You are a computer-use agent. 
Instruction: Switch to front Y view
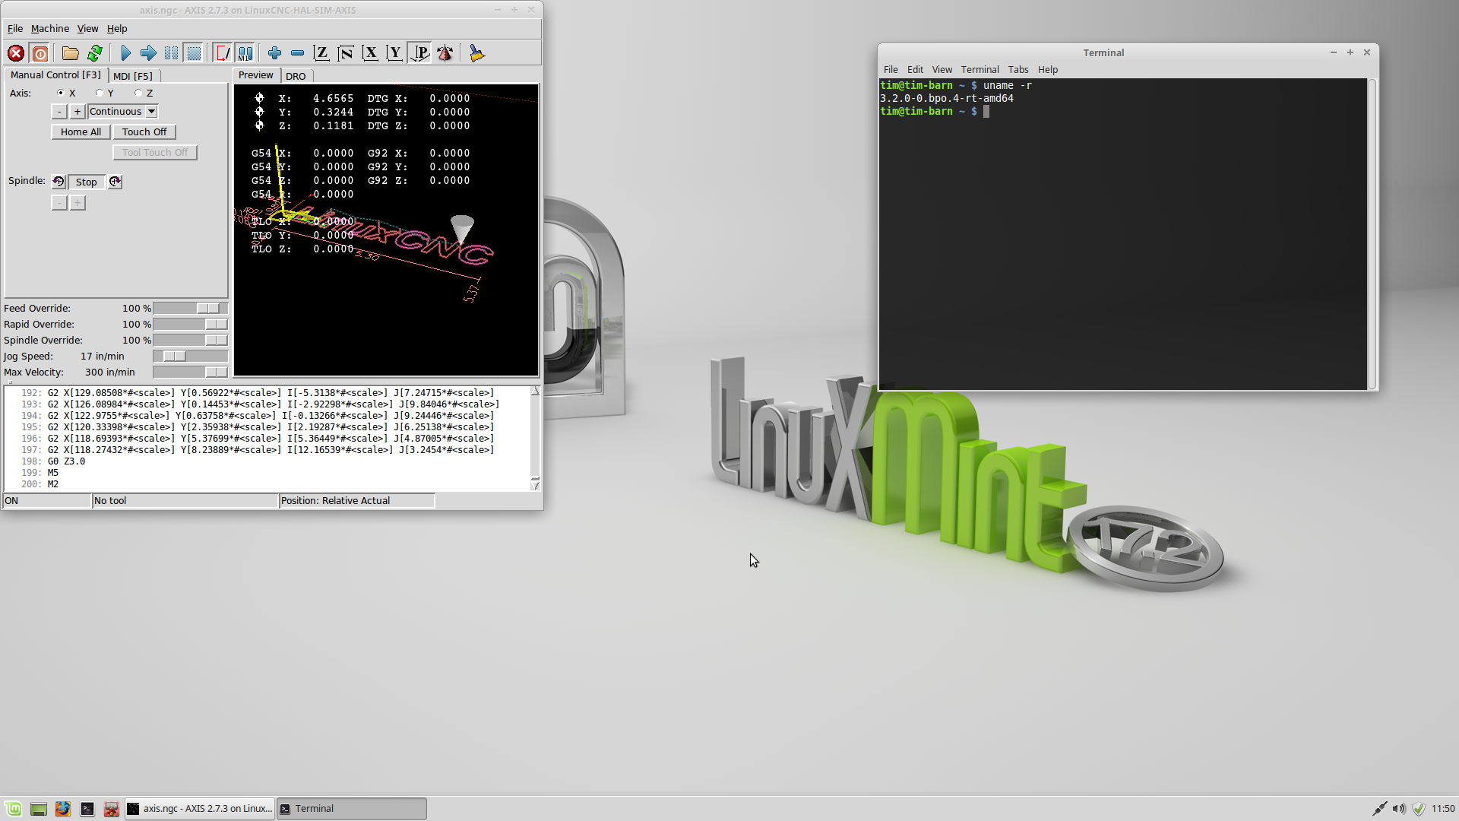coord(394,53)
